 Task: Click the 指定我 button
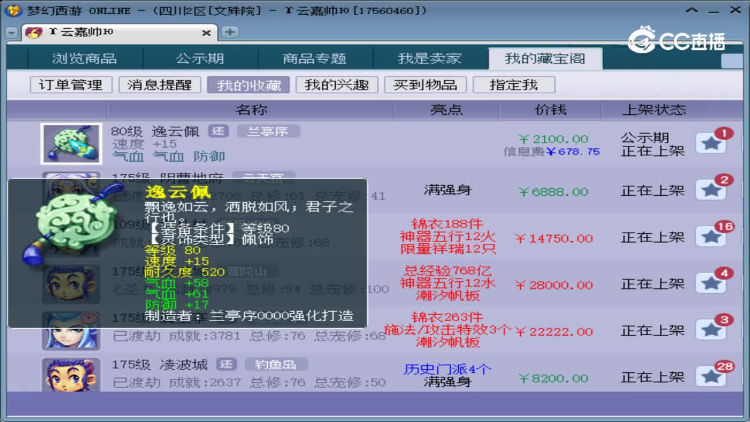514,85
